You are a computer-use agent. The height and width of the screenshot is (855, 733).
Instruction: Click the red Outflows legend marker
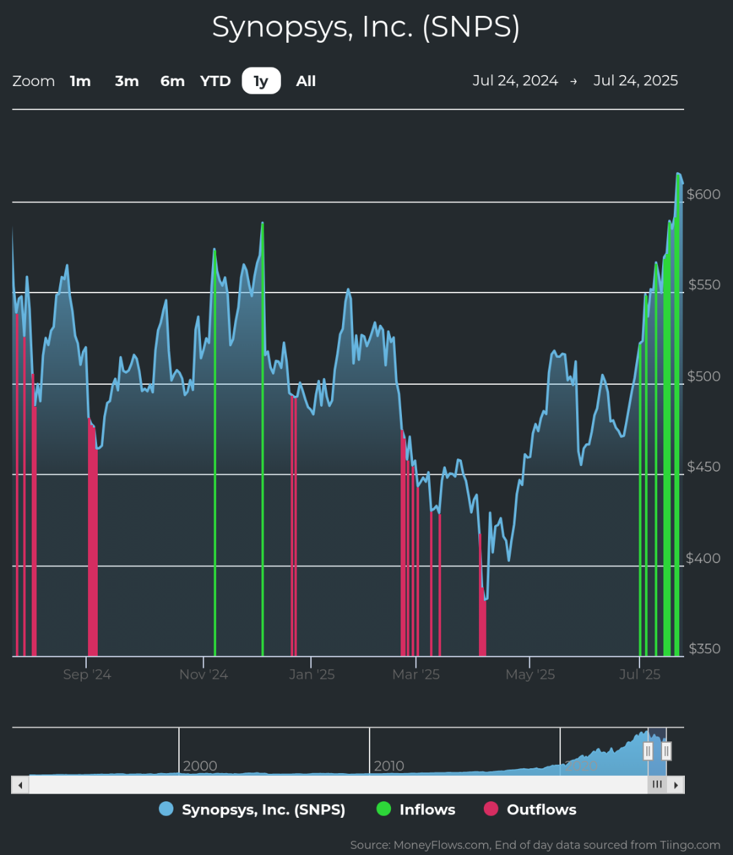click(491, 809)
